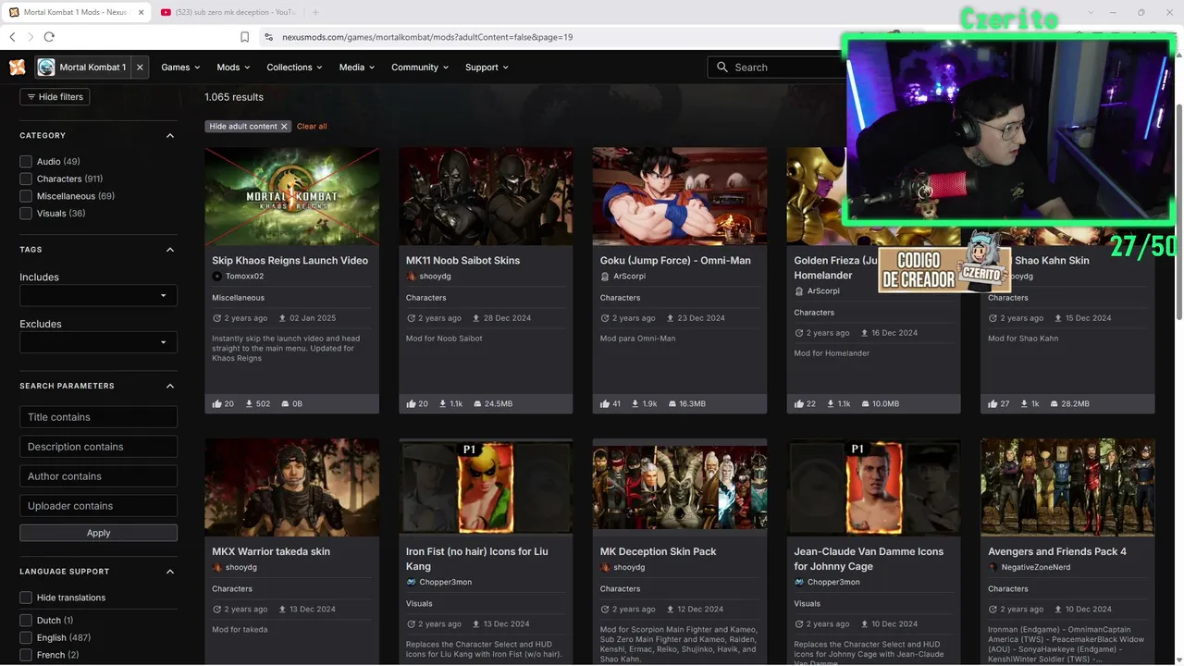Click NegativeZoneNerd author avatar
This screenshot has height=666, width=1184.
coord(993,567)
